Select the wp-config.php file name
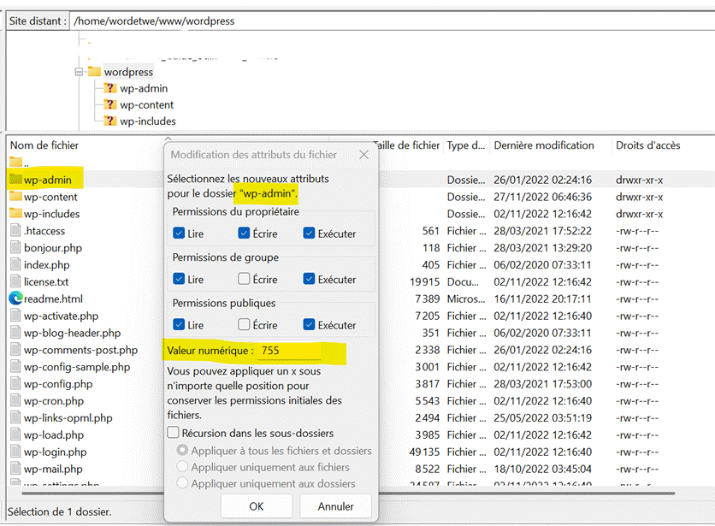The height and width of the screenshot is (526, 715). [x=58, y=384]
